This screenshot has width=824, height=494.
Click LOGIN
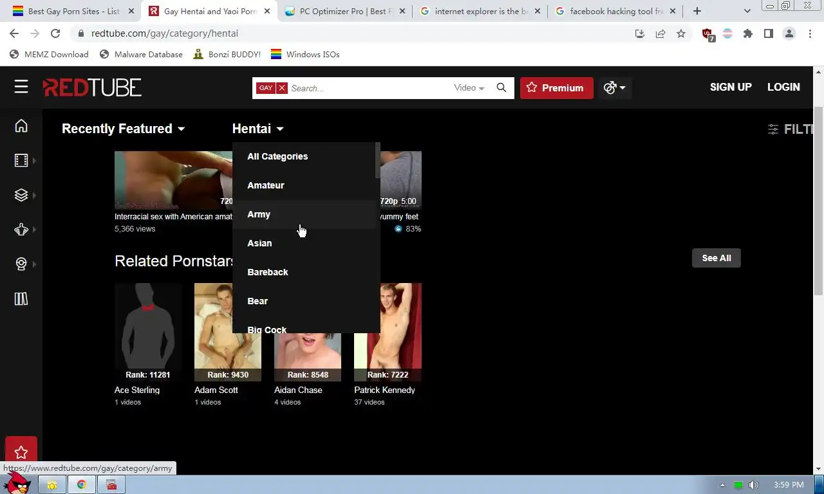coord(783,87)
